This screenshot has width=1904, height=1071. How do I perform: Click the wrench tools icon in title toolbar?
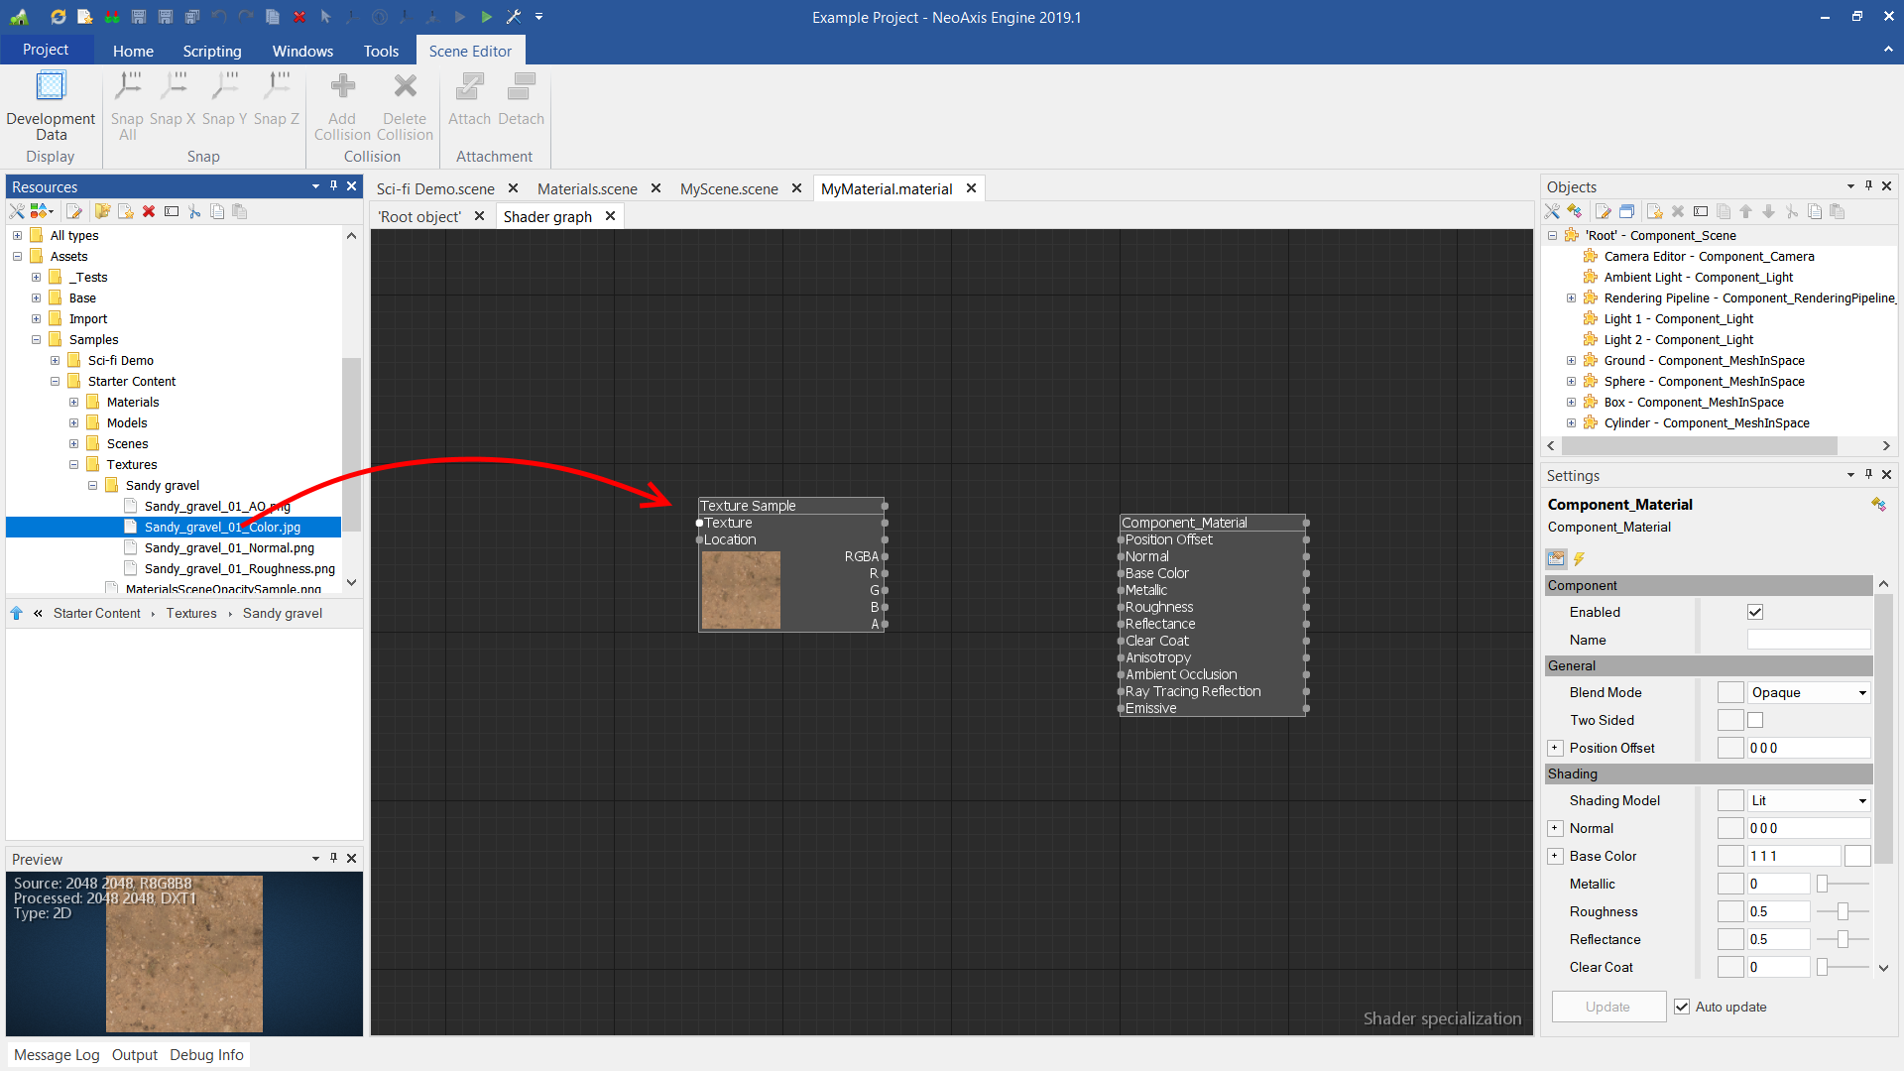[514, 17]
